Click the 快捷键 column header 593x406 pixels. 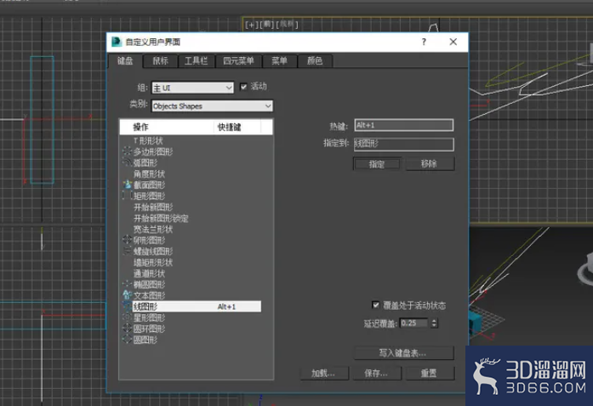click(237, 127)
